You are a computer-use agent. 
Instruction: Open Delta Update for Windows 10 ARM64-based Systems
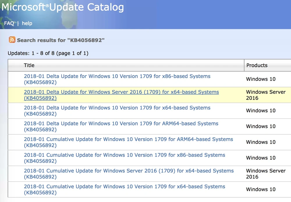click(121, 123)
